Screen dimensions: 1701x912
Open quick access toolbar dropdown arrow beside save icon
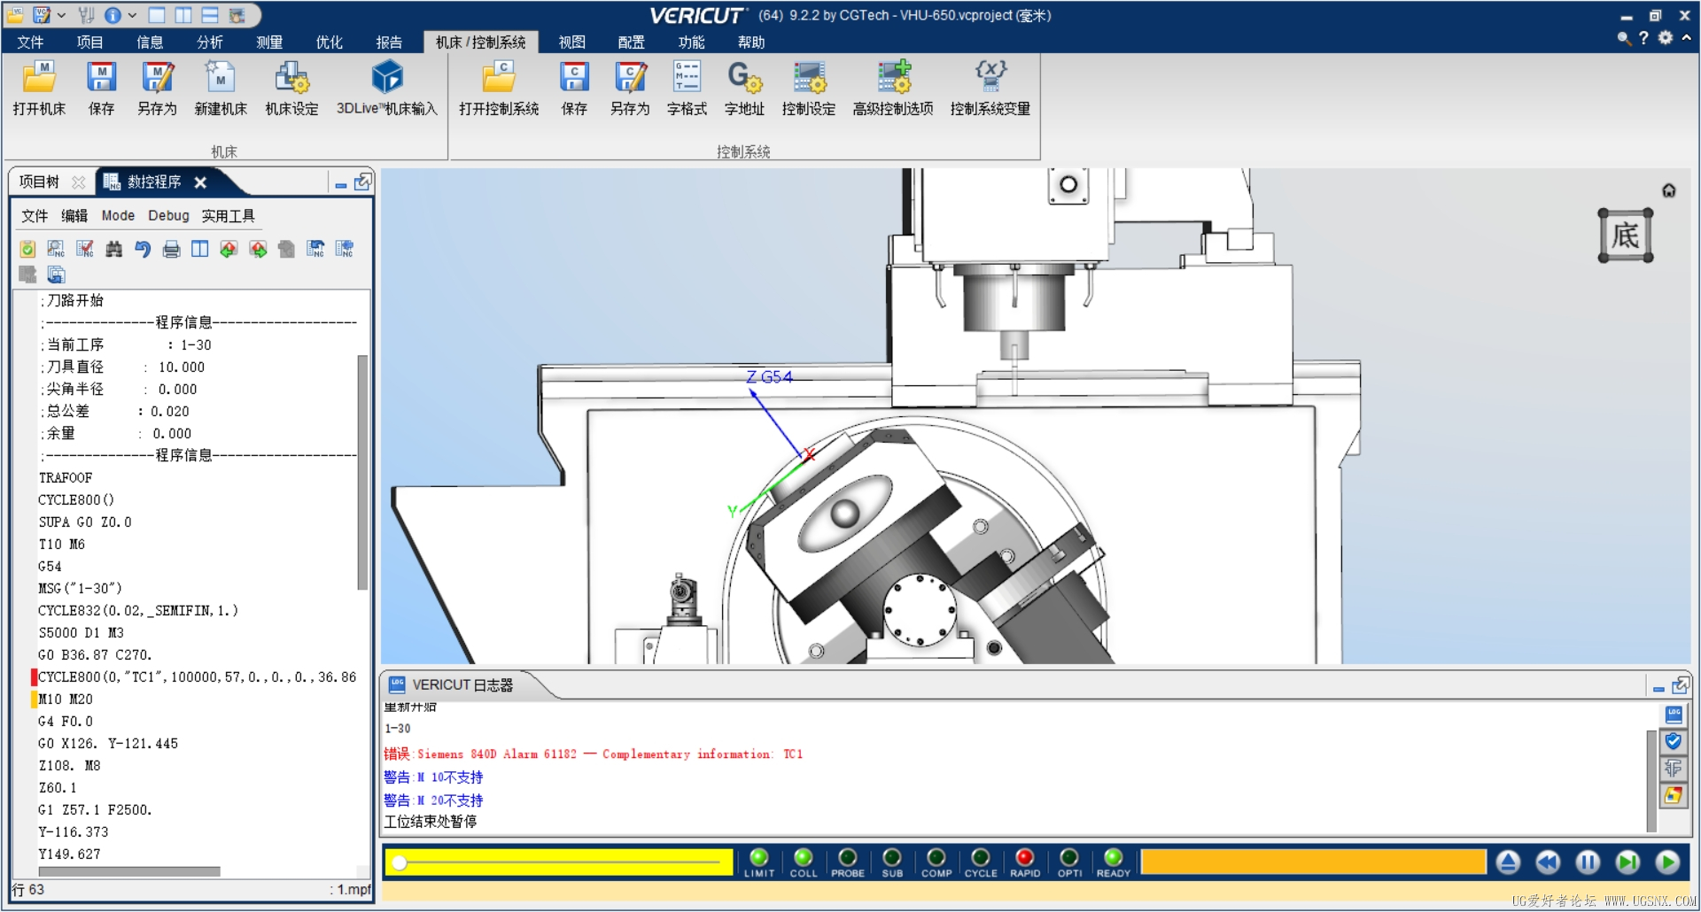pos(61,15)
